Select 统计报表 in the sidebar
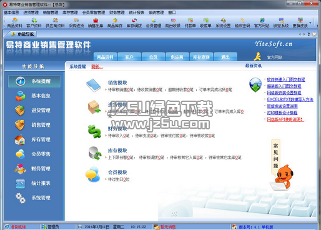The width and height of the screenshot is (321, 230). (41, 183)
